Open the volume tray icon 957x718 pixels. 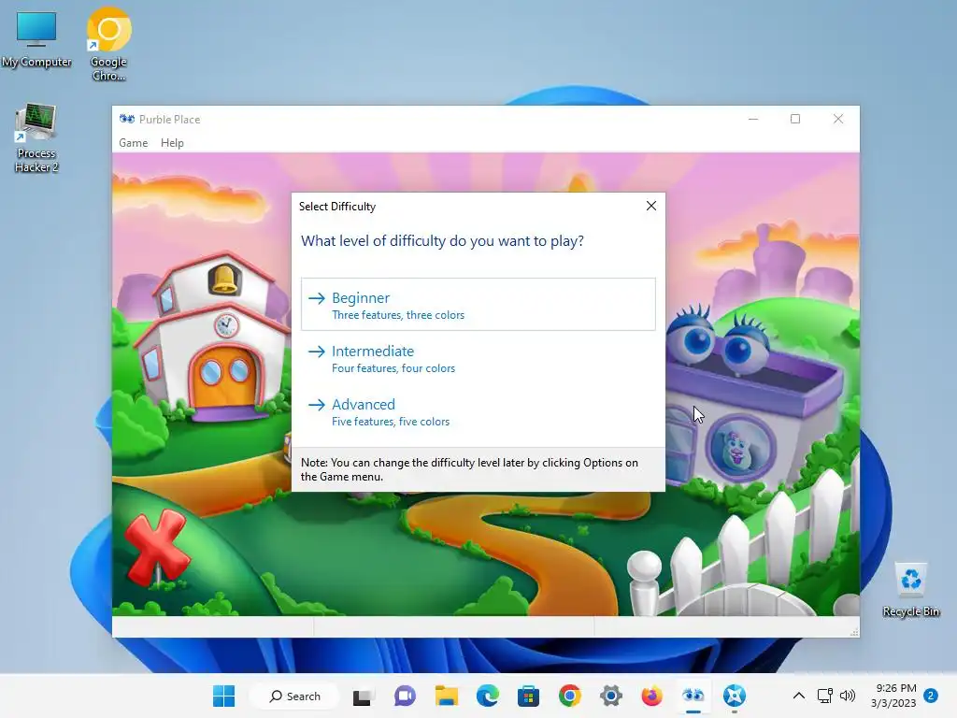(x=847, y=696)
